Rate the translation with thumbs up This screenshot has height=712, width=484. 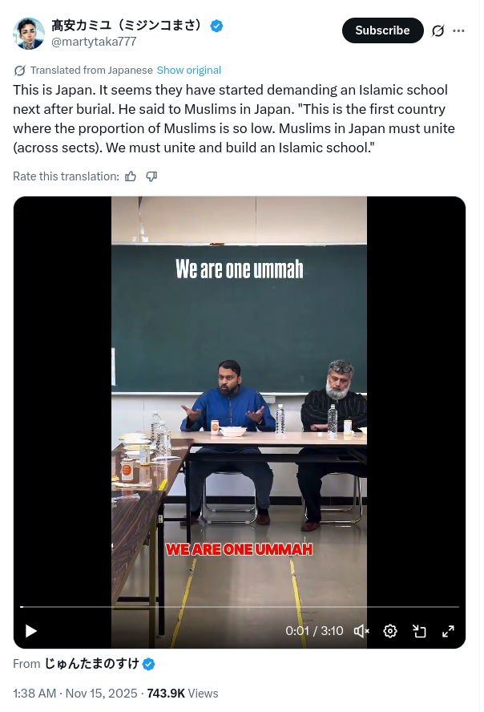tap(131, 176)
